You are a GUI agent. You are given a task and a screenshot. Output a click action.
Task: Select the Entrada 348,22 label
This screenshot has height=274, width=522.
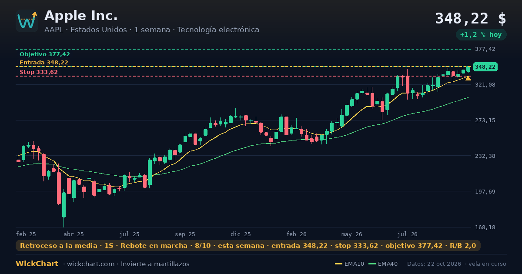44,63
